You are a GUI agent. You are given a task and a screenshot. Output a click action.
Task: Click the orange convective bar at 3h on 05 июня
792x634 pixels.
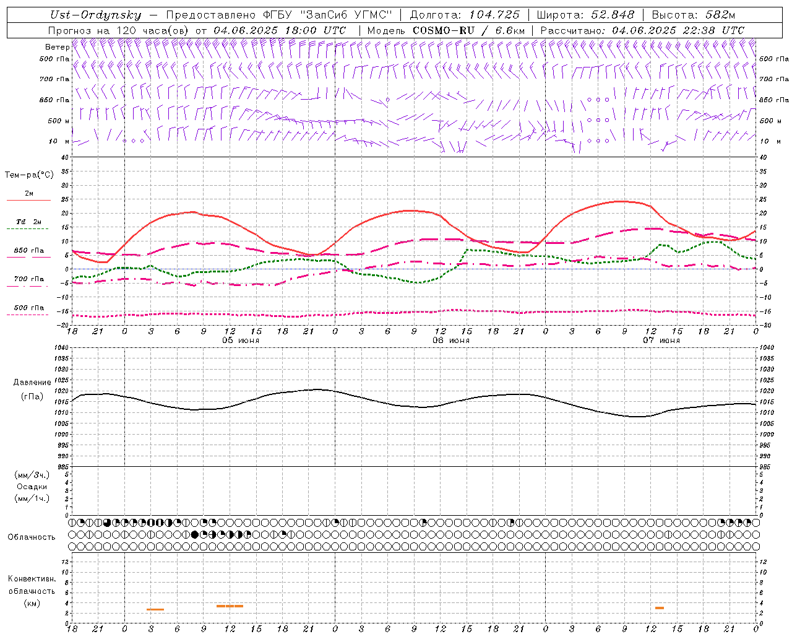tap(155, 610)
